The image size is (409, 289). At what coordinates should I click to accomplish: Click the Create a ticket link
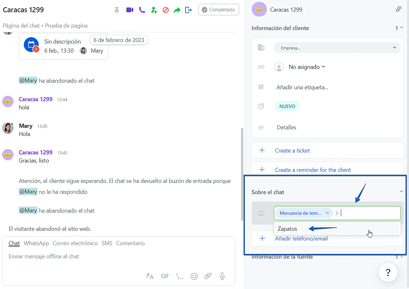click(292, 151)
